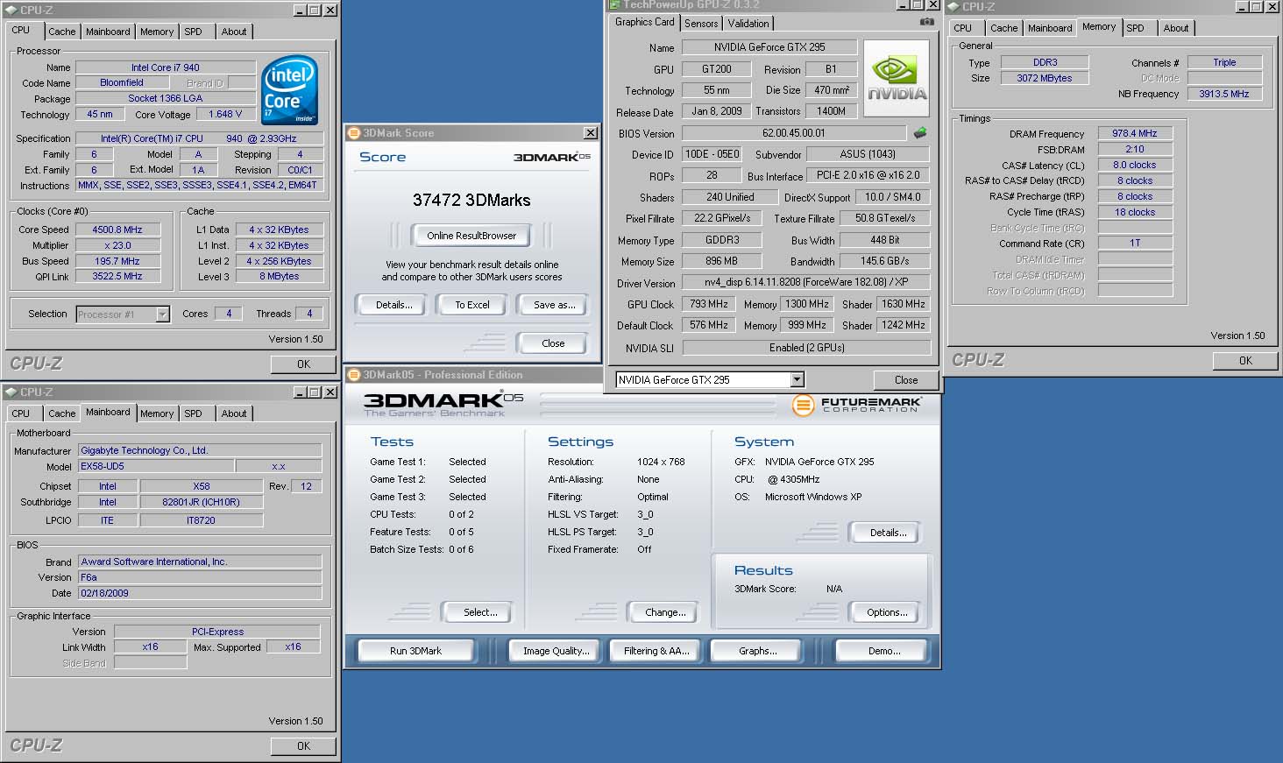Viewport: 1283px width, 763px height.
Task: Click the Multiplier value x 23.0
Action: click(117, 245)
